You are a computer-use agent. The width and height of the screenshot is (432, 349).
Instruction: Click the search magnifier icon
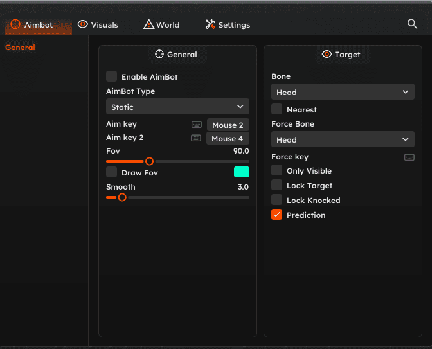pos(413,24)
